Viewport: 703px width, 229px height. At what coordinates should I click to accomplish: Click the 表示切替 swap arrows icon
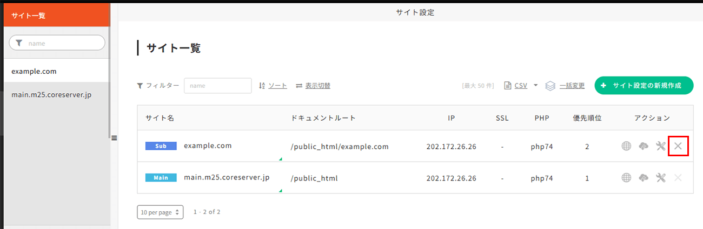click(299, 86)
